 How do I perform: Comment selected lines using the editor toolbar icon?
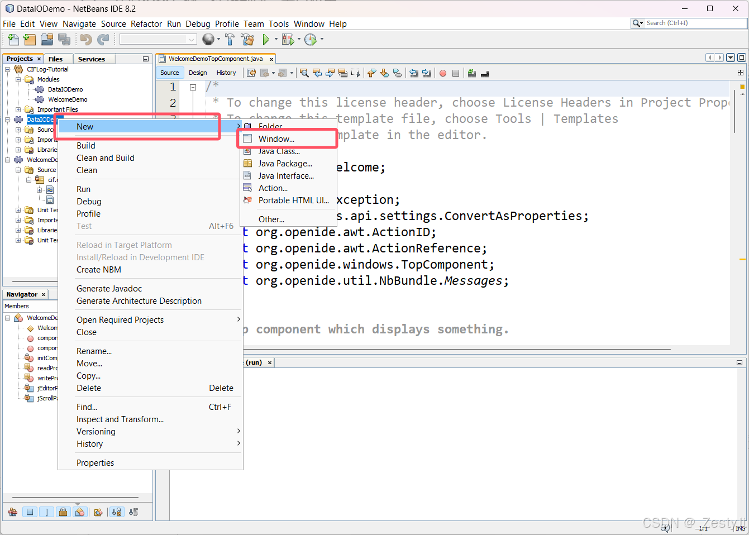coord(471,73)
